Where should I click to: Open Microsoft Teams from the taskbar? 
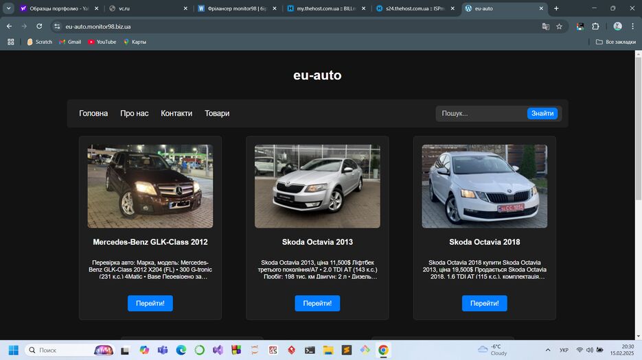[163, 350]
